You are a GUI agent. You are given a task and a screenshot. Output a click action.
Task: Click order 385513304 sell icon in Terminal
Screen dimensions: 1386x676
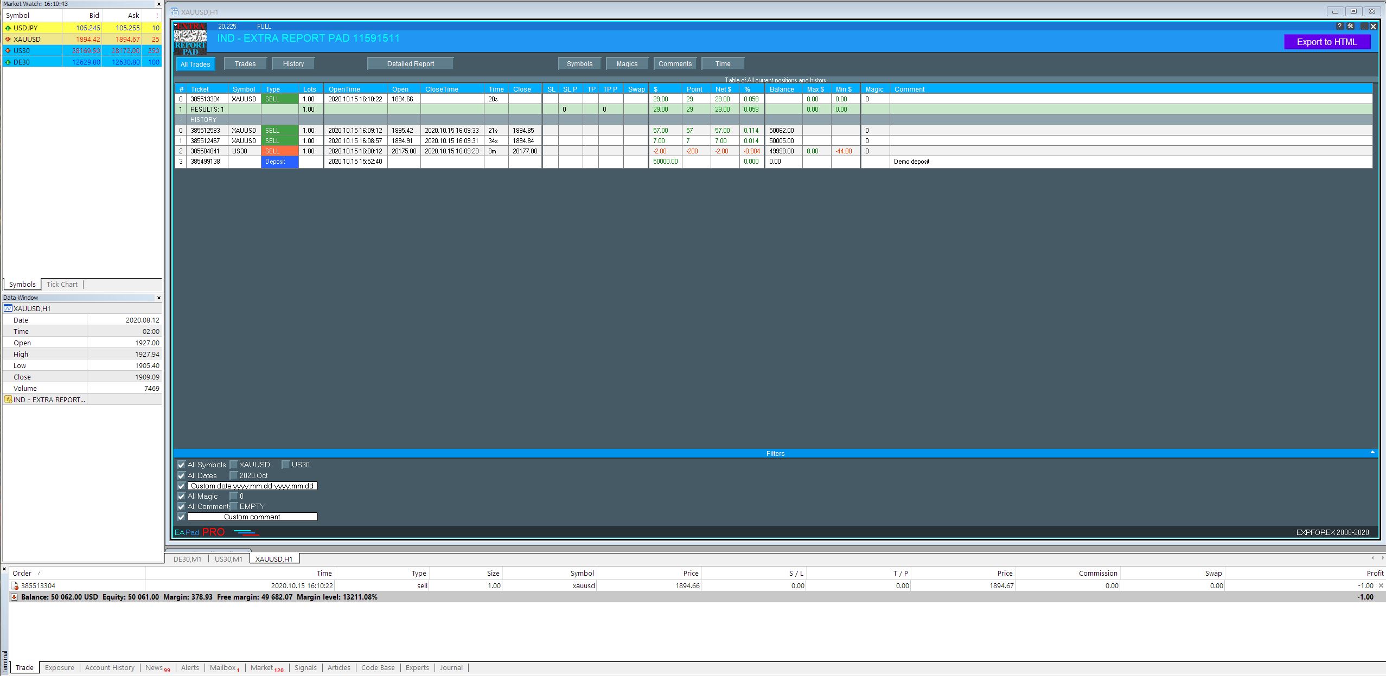pyautogui.click(x=15, y=585)
